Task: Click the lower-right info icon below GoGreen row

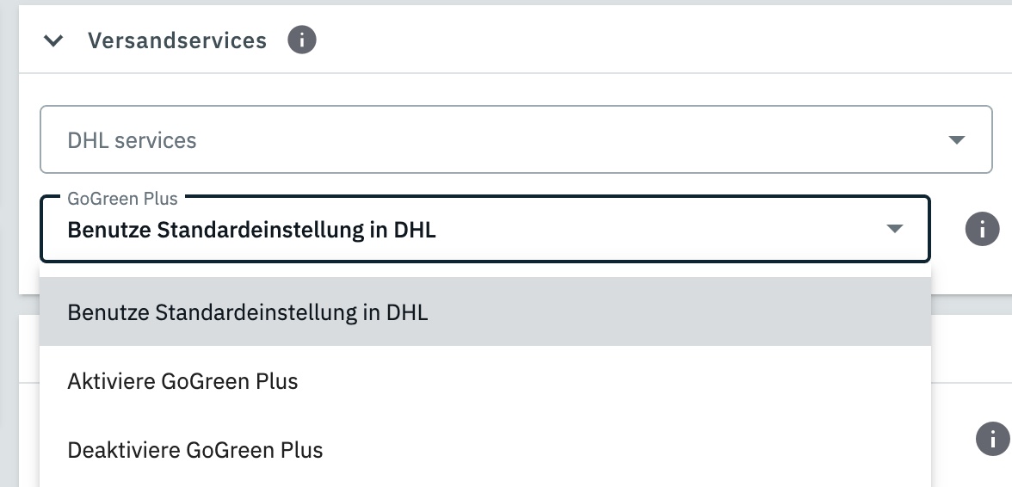Action: tap(992, 439)
